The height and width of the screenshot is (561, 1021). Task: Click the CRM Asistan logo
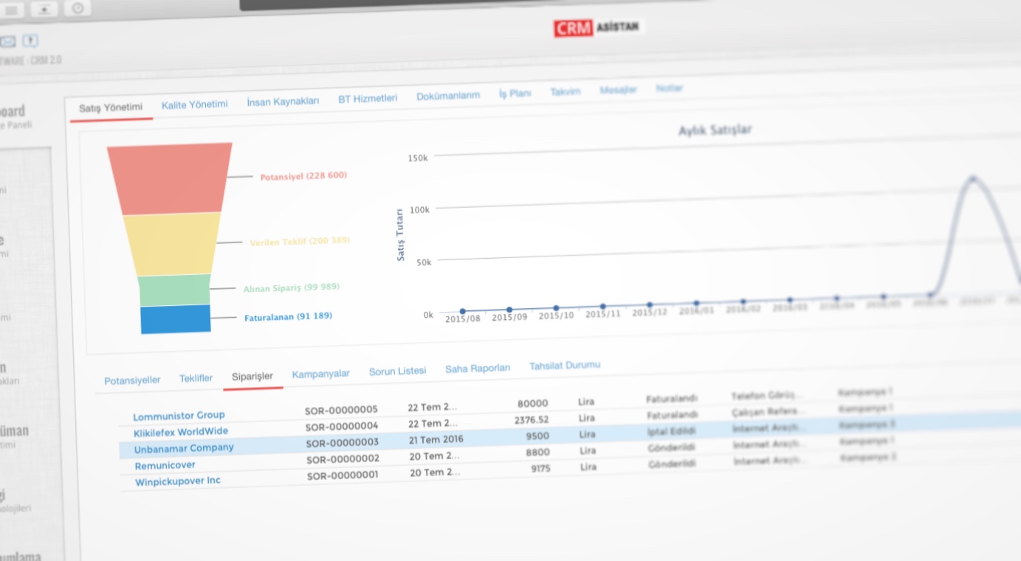599,28
